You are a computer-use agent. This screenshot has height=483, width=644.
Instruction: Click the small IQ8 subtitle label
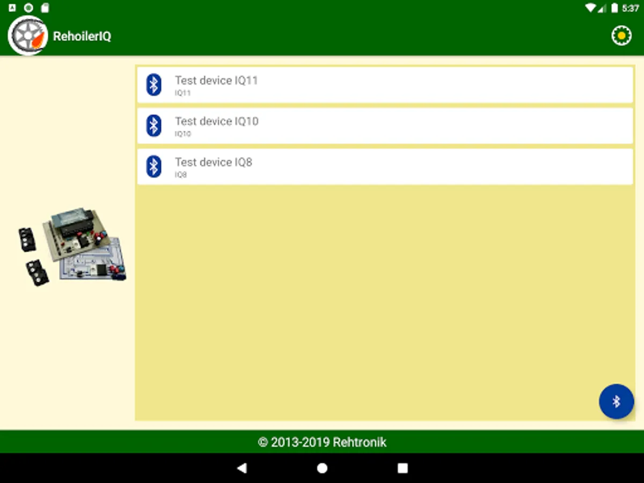tap(181, 175)
